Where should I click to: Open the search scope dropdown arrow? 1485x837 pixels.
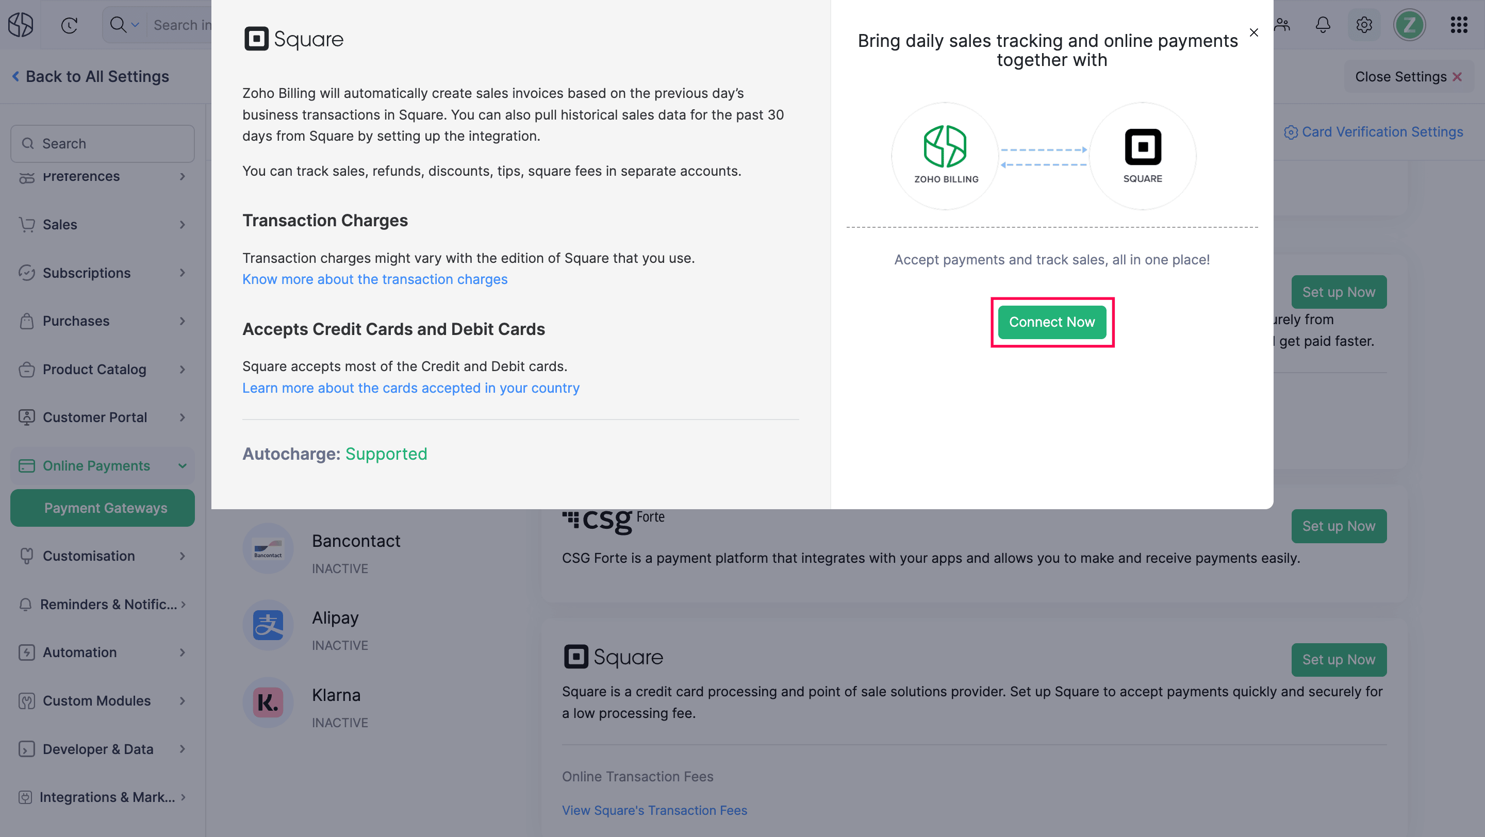tap(135, 25)
